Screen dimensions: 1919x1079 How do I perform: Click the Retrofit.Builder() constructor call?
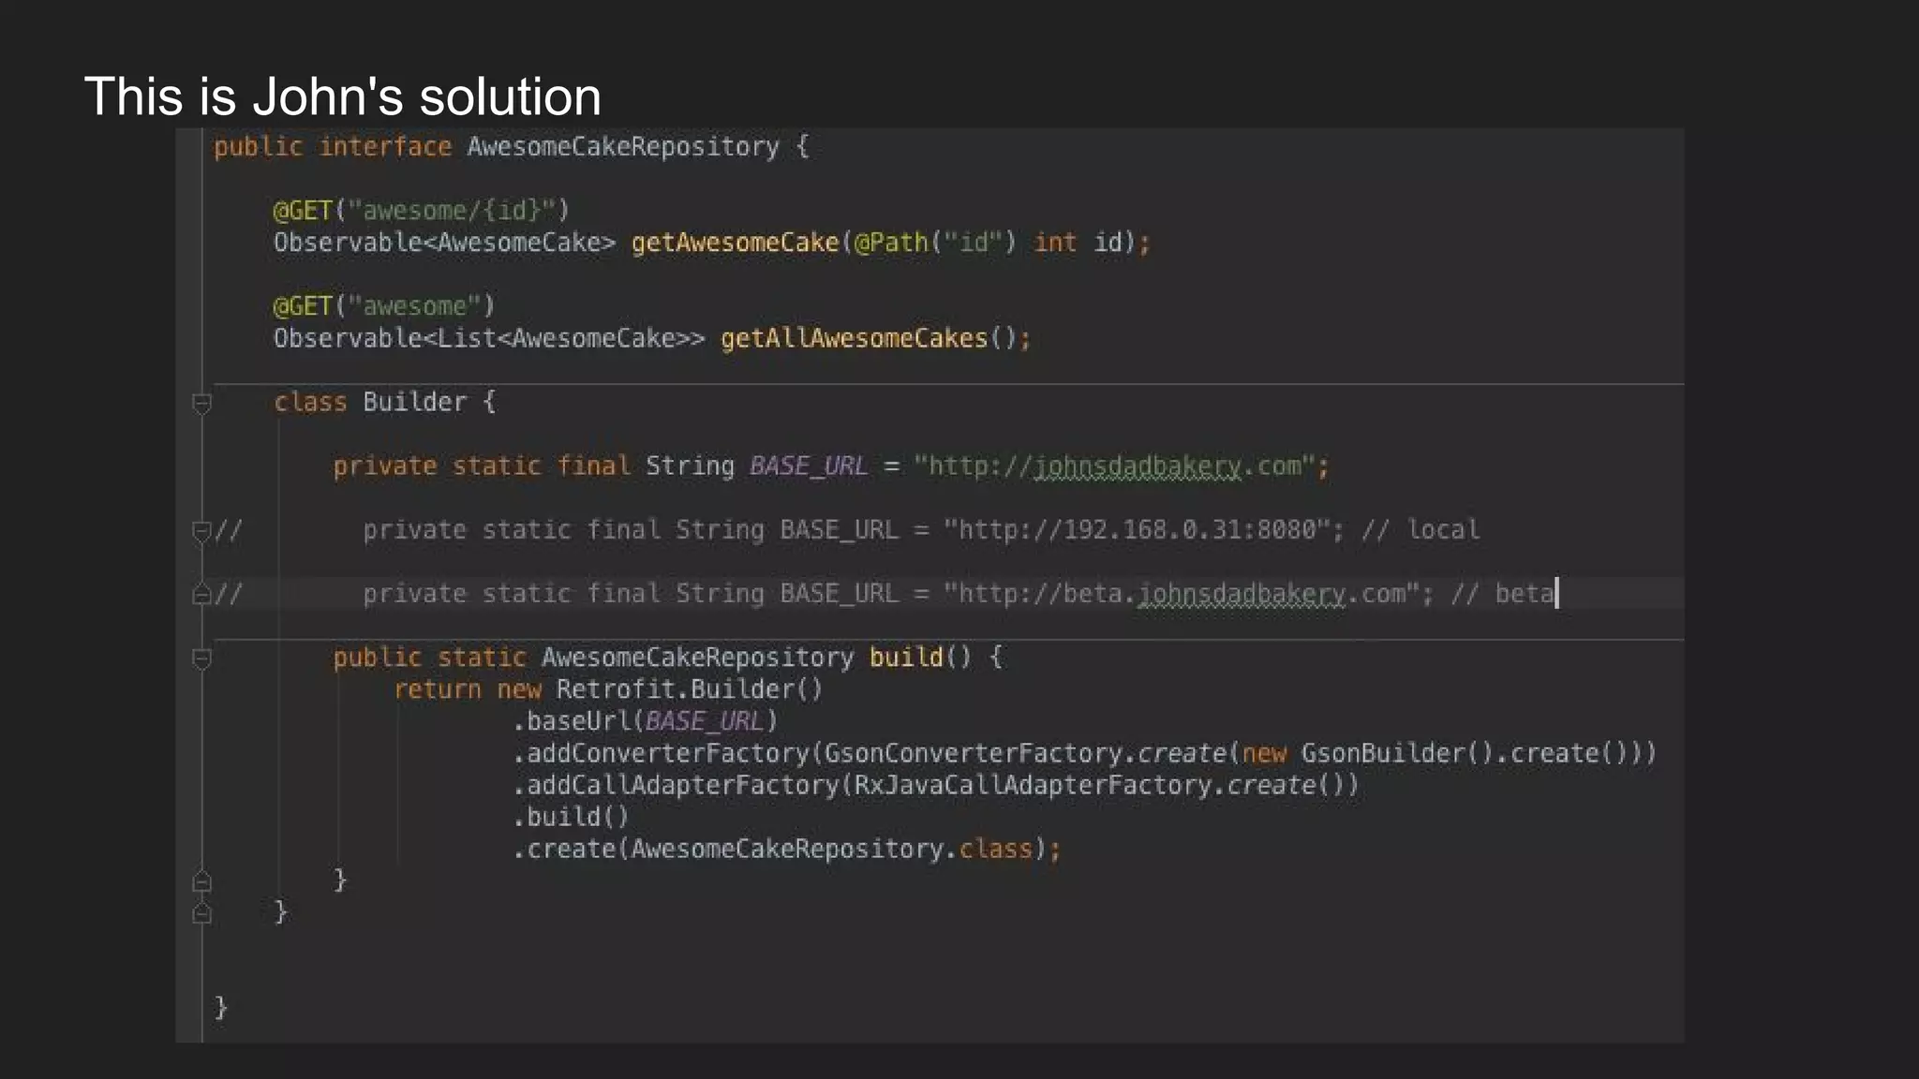pyautogui.click(x=689, y=689)
